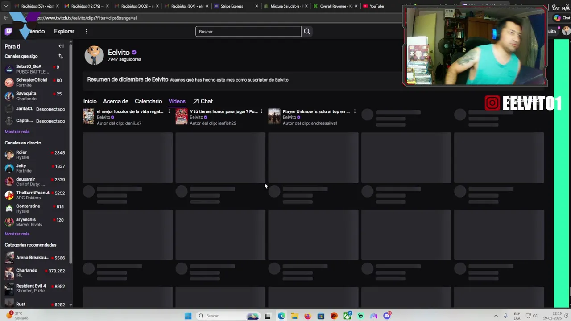This screenshot has width=571, height=321.
Task: Pop out the Chat tab
Action: (203, 101)
